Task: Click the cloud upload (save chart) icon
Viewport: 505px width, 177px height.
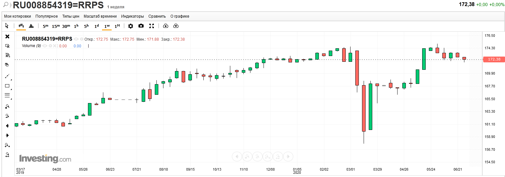Action: point(176,26)
